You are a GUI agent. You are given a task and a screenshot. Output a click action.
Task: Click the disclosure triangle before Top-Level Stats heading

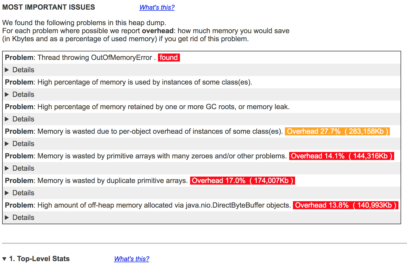(4, 258)
